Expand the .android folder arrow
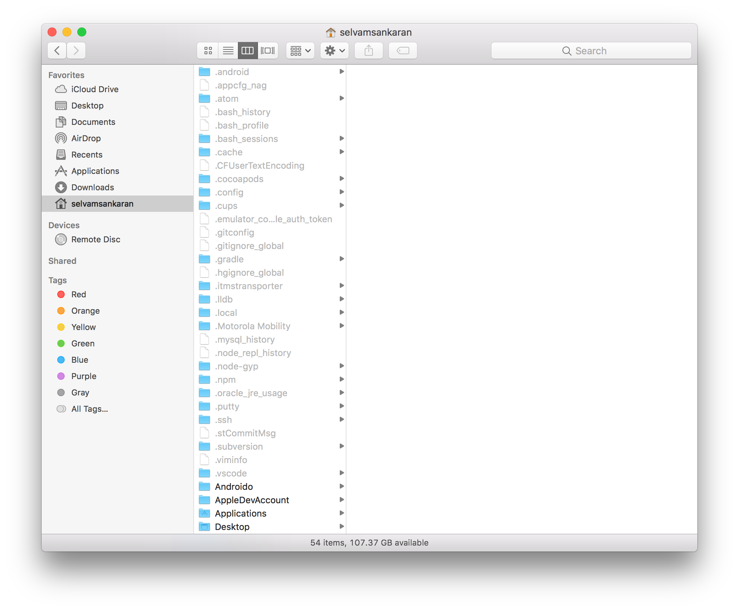 pos(342,71)
